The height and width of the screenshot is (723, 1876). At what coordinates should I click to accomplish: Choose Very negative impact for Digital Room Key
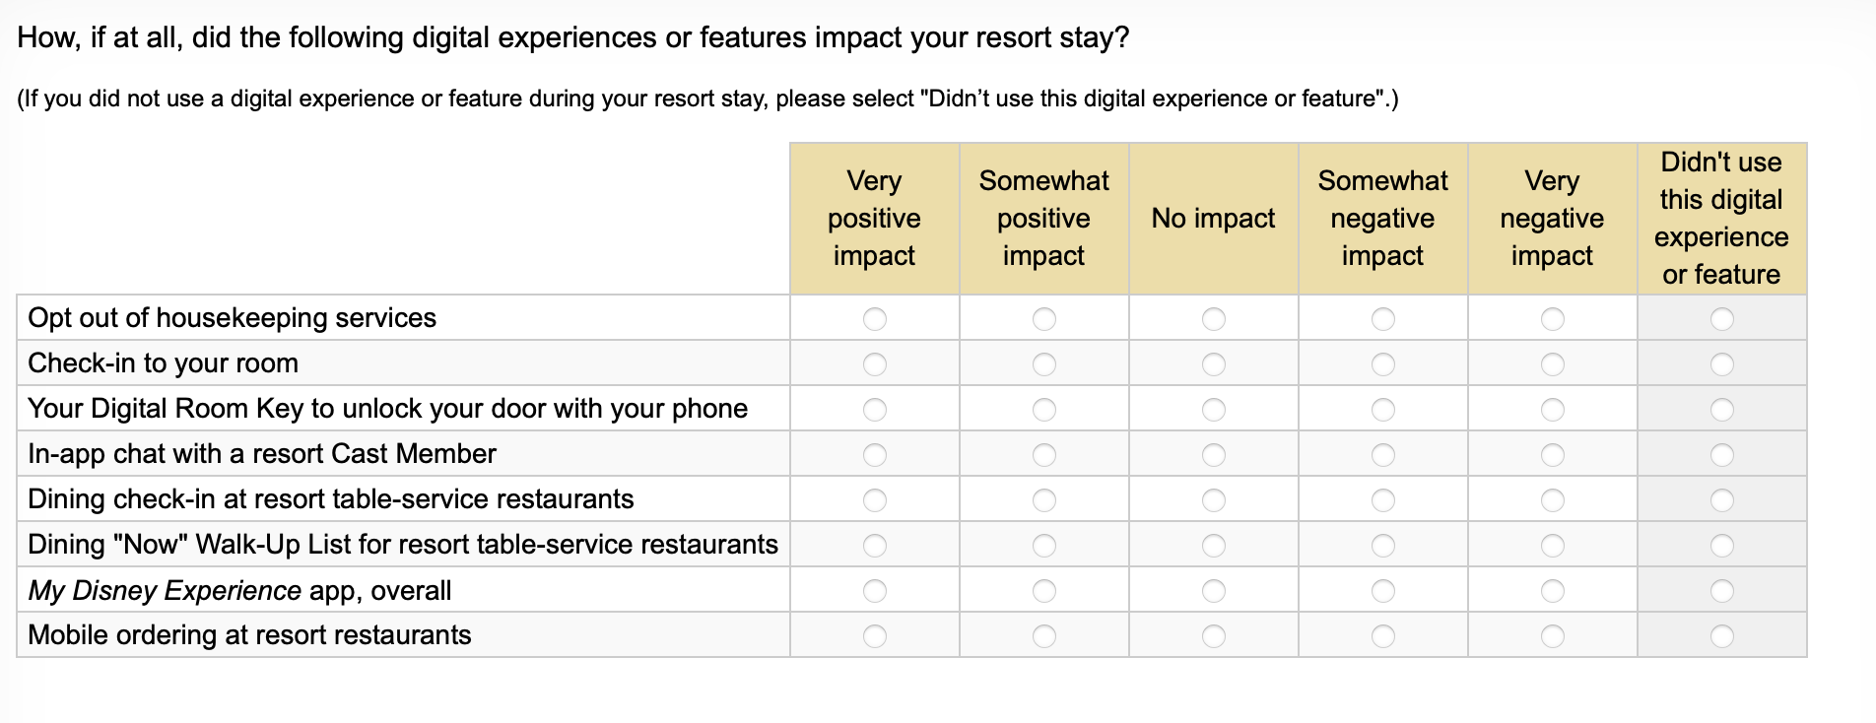(x=1552, y=410)
